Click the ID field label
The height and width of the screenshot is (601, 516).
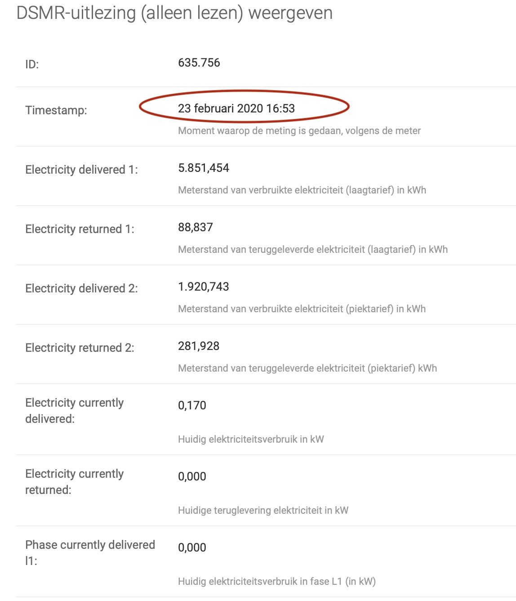tap(32, 64)
